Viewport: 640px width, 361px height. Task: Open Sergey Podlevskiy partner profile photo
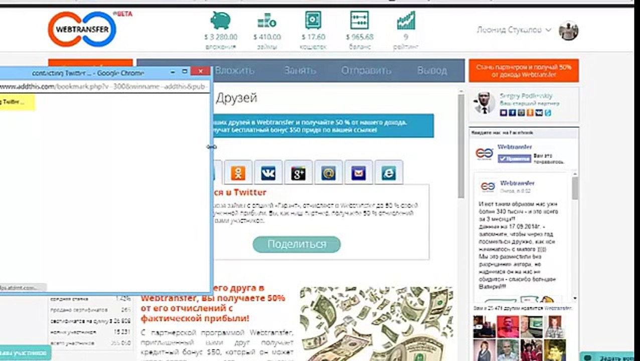tap(484, 103)
